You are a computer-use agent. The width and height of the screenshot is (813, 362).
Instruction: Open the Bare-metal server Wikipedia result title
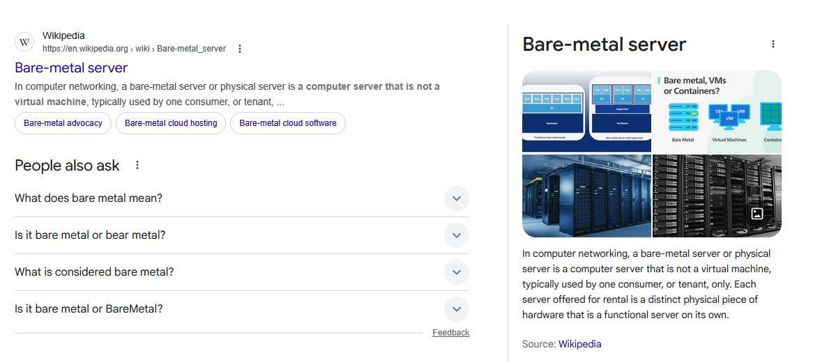click(x=71, y=68)
